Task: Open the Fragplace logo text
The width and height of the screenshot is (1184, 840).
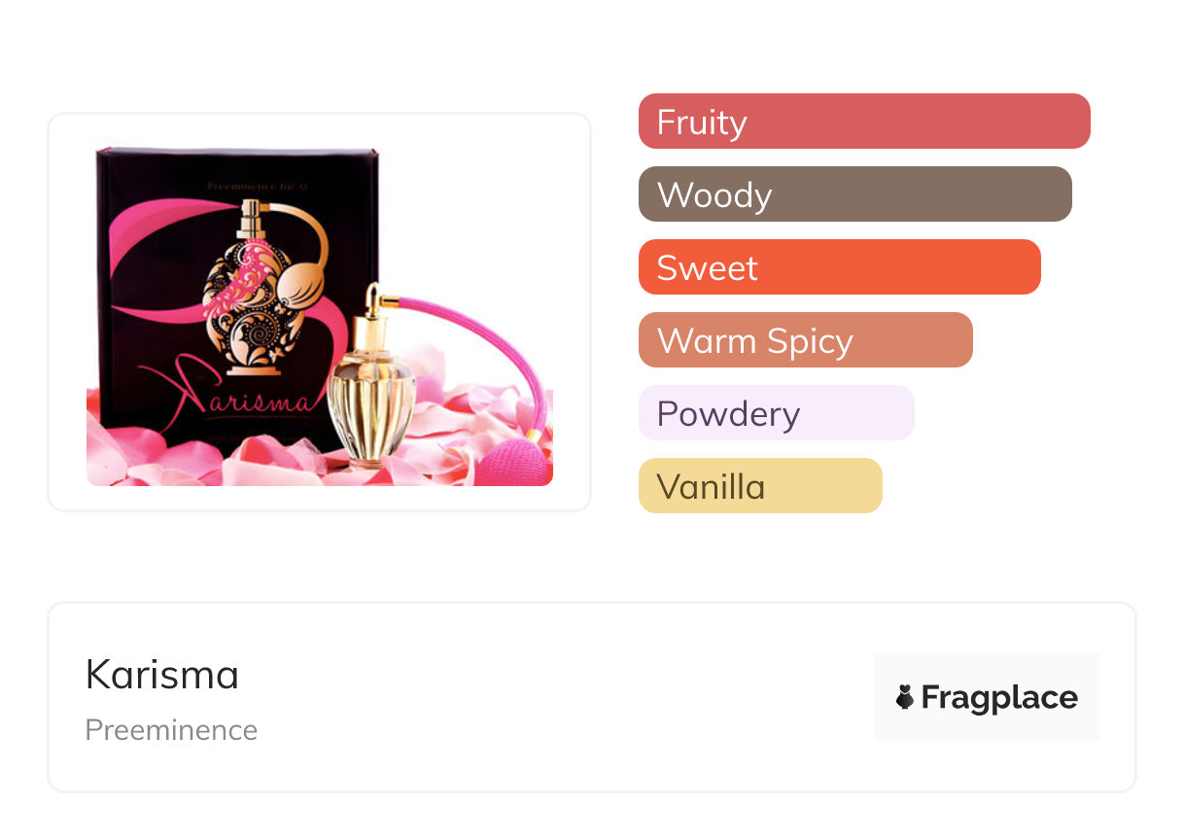Action: tap(998, 697)
